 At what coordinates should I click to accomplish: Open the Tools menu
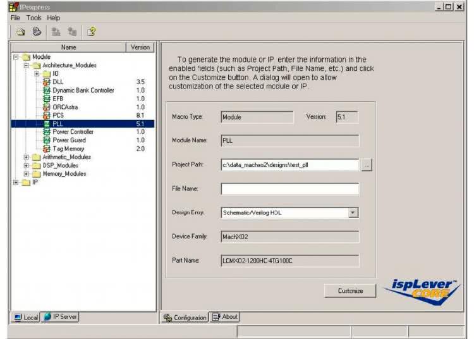33,18
